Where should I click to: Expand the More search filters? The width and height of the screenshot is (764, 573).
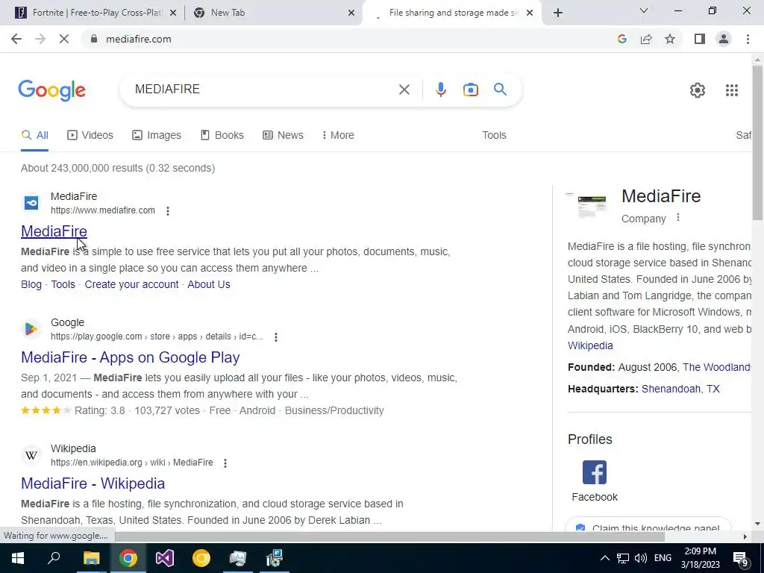click(338, 136)
